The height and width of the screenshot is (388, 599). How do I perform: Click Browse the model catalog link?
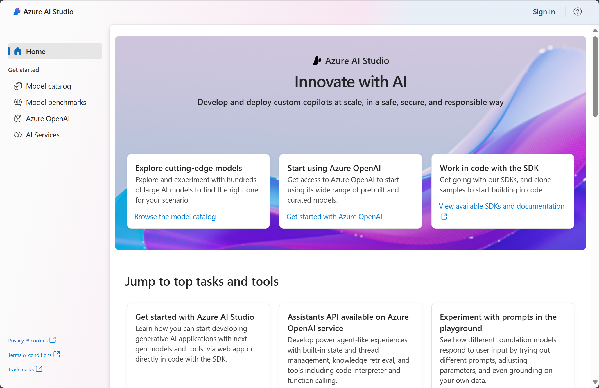click(175, 216)
